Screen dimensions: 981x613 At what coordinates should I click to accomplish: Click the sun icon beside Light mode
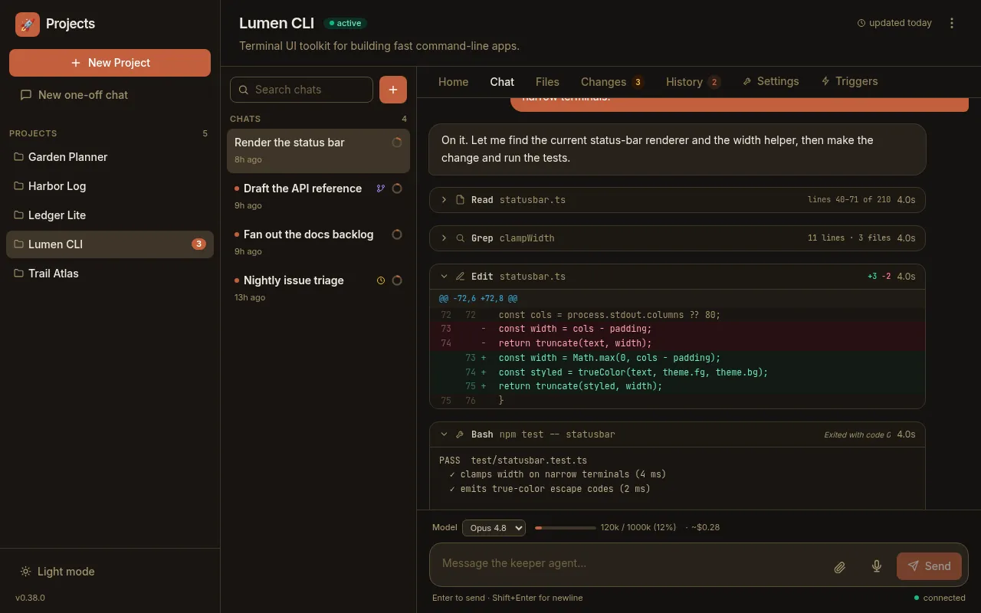26,572
